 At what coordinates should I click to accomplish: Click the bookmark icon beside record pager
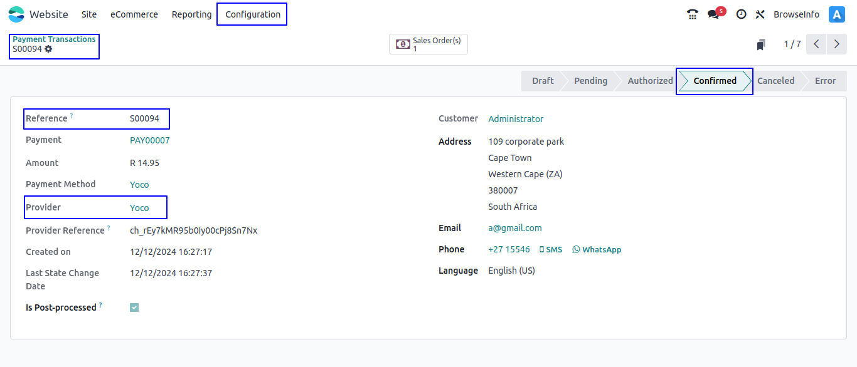pos(761,44)
